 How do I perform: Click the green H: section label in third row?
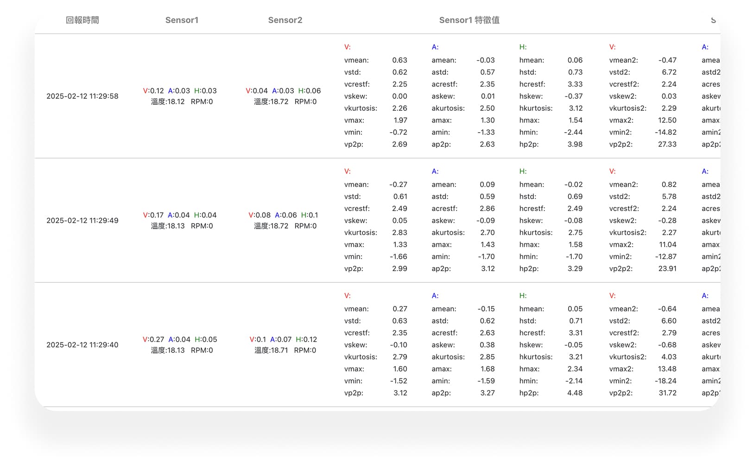coord(523,295)
